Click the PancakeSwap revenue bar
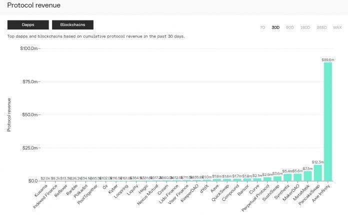348x215 pixels. [318, 172]
